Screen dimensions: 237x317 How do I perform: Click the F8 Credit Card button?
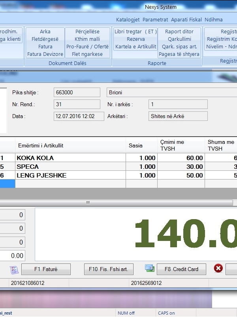[x=181, y=269]
